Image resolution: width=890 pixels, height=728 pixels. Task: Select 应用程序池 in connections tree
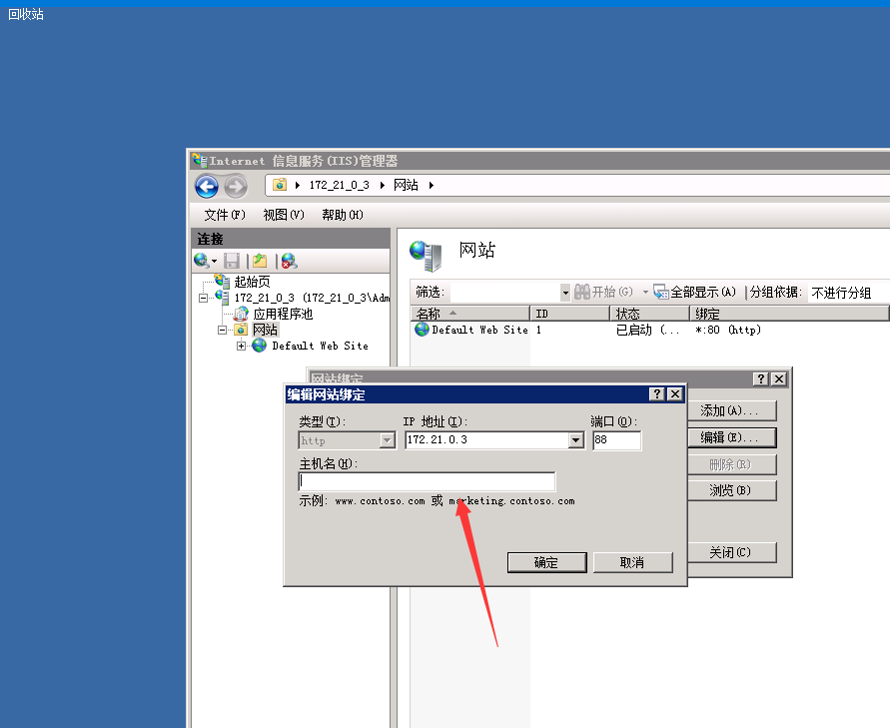click(x=283, y=314)
